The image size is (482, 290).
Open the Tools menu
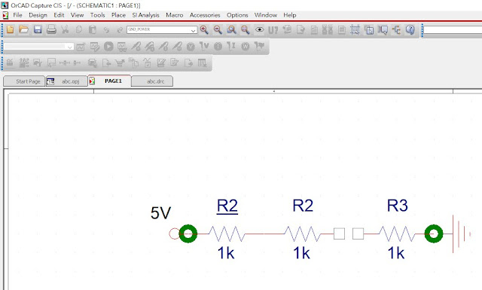(x=98, y=15)
